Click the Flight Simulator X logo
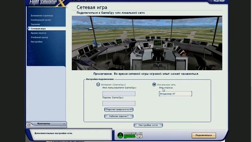This screenshot has width=252, height=142. point(47,3)
